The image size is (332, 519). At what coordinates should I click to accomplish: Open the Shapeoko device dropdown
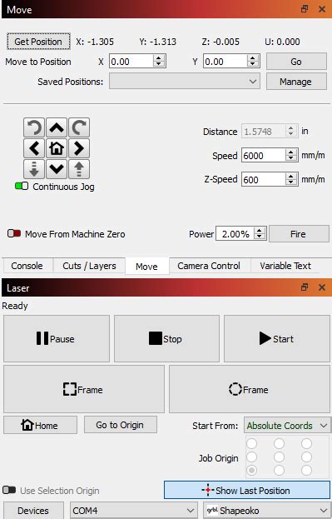(266, 511)
